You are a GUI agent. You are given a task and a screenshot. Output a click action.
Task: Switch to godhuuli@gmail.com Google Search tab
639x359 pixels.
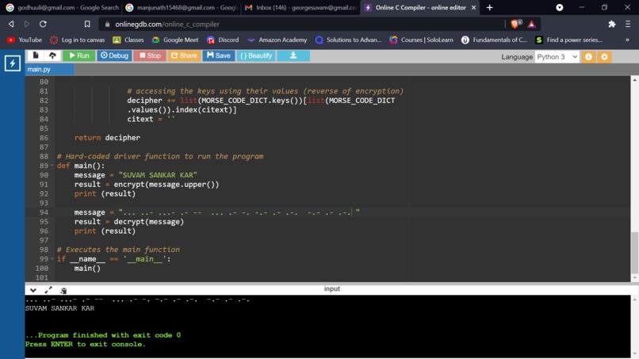tap(63, 8)
